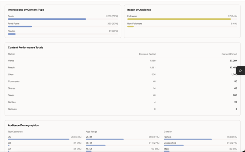Image resolution: width=245 pixels, height=152 pixels.
Task: Click the Likes previous value 506
Action: [154, 75]
